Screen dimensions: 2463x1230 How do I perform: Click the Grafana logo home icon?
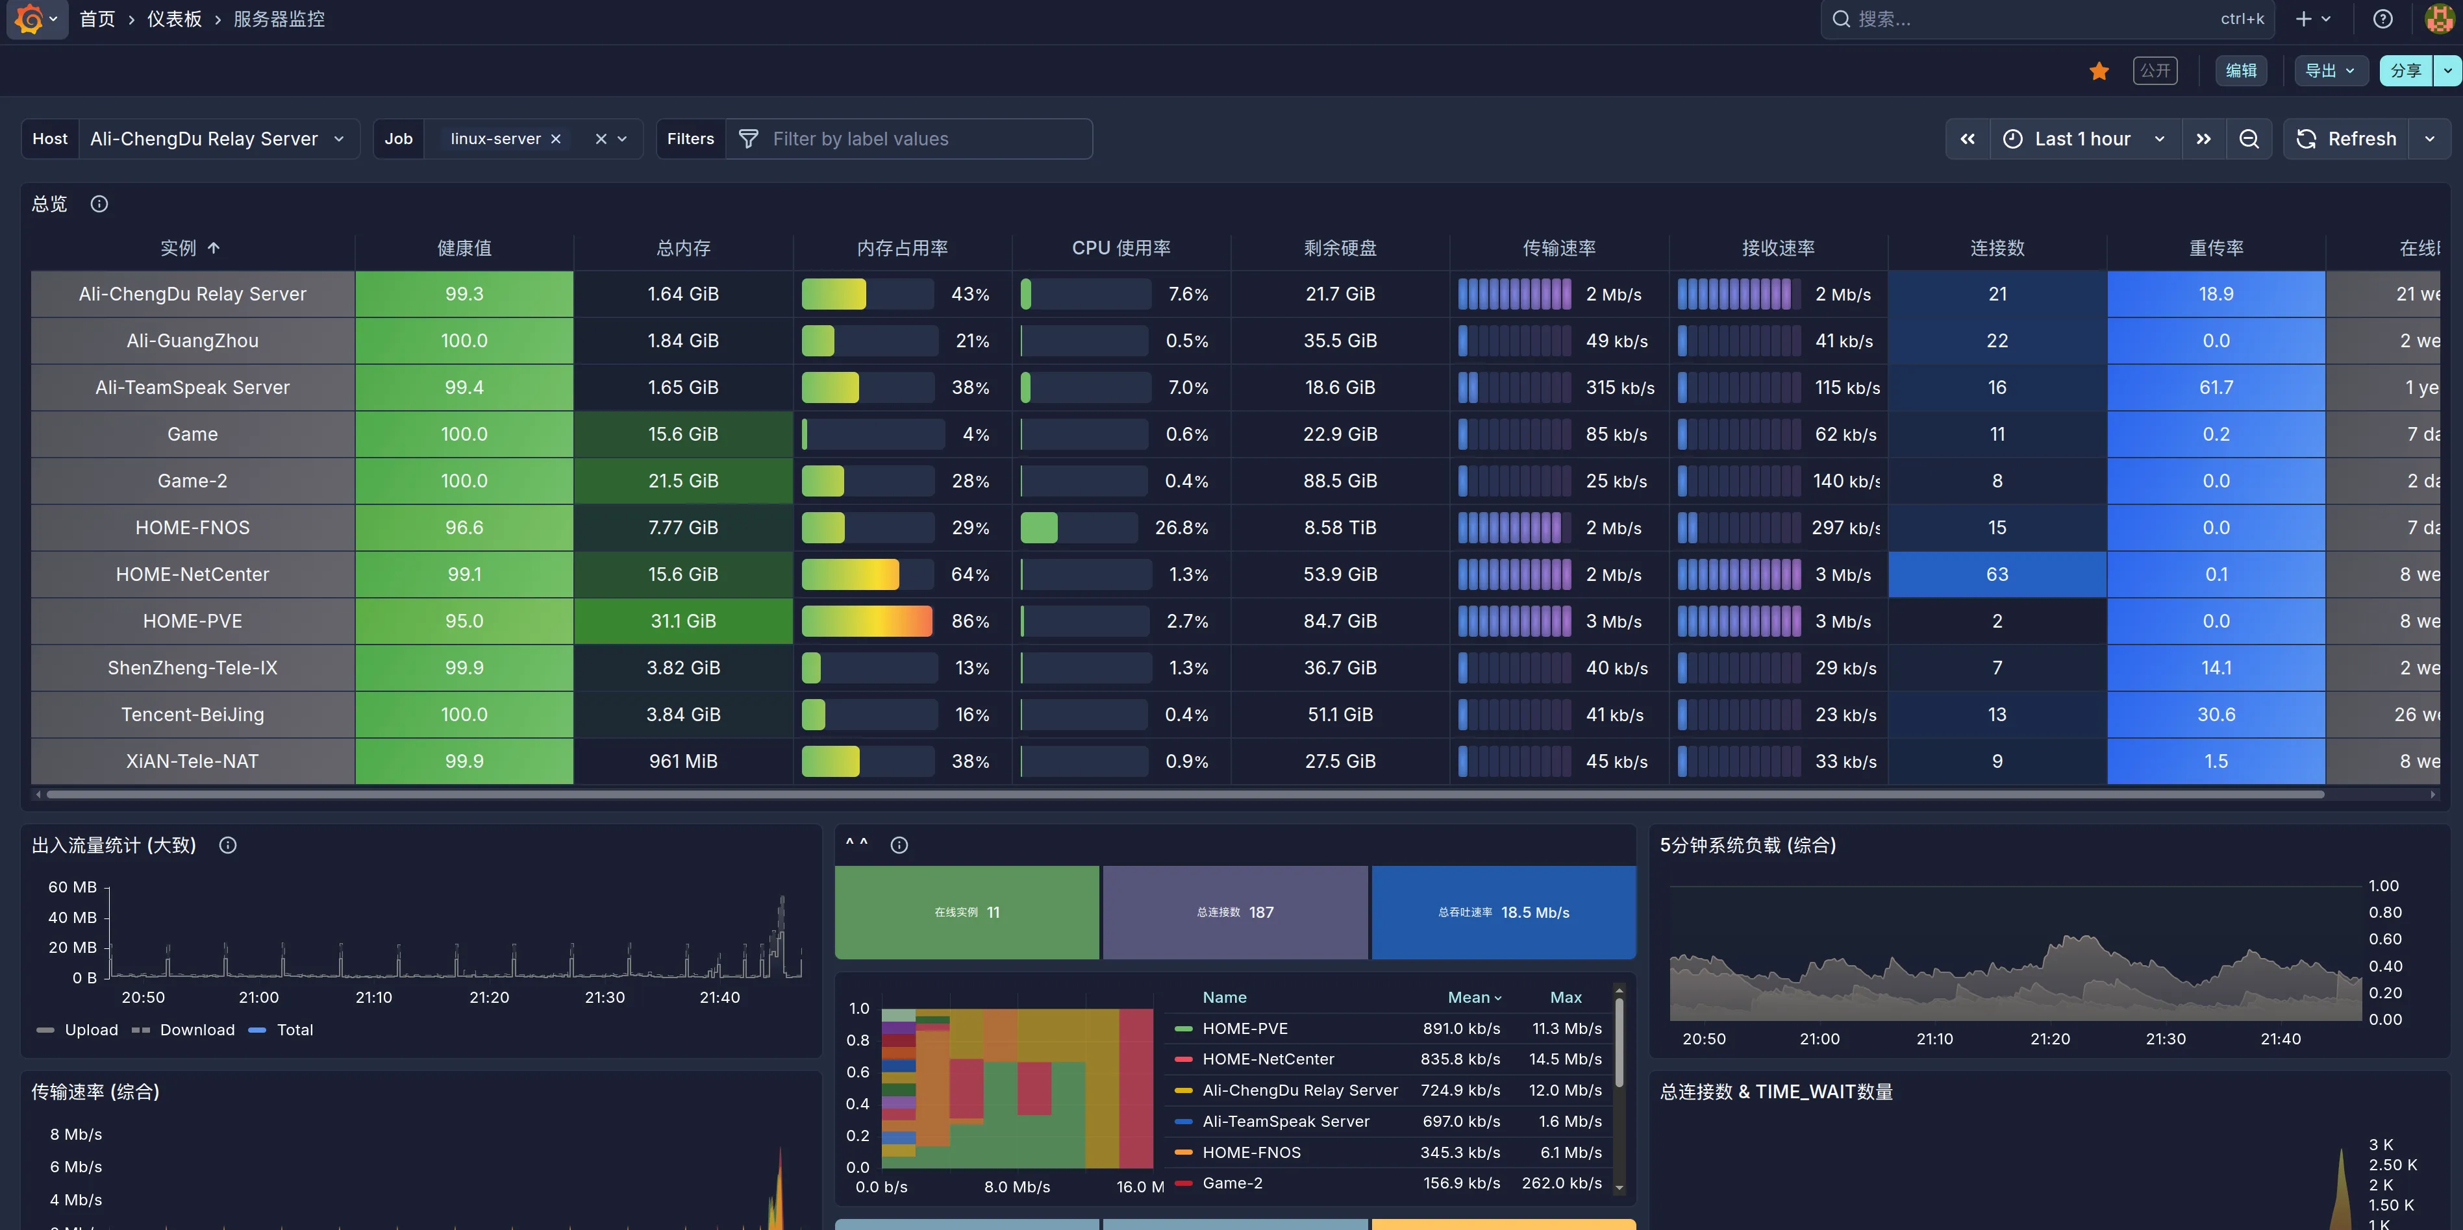point(29,19)
